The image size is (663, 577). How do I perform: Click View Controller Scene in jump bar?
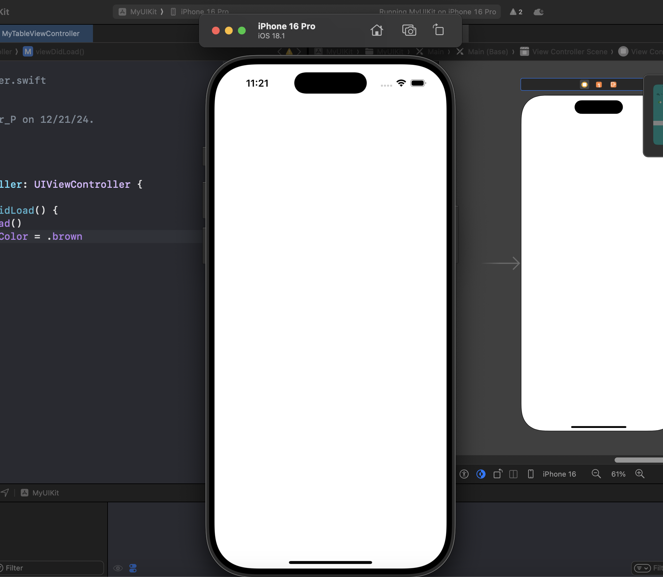(x=569, y=52)
